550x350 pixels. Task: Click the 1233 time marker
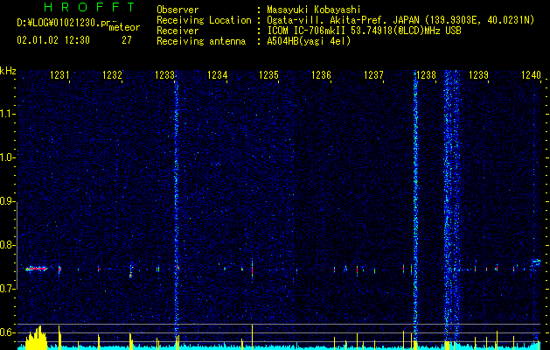tap(164, 75)
